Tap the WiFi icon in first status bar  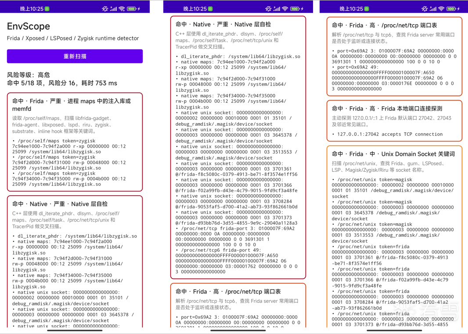(122, 9)
